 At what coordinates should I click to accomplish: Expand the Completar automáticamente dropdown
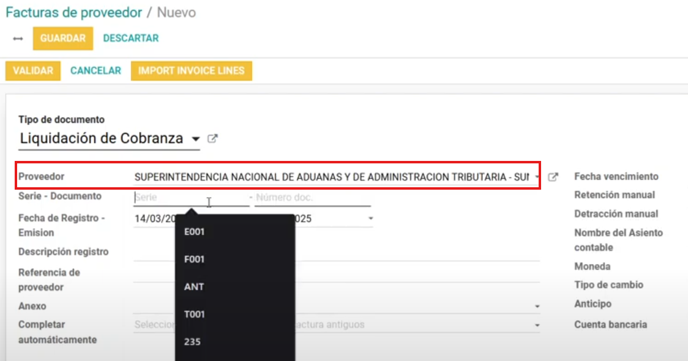point(537,325)
